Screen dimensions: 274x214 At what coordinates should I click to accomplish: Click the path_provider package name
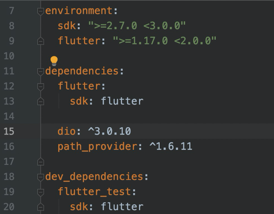coord(98,146)
